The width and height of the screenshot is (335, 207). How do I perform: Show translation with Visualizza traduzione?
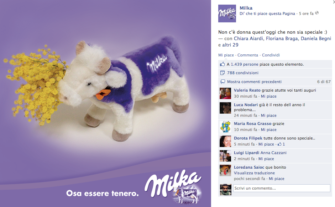254,173
